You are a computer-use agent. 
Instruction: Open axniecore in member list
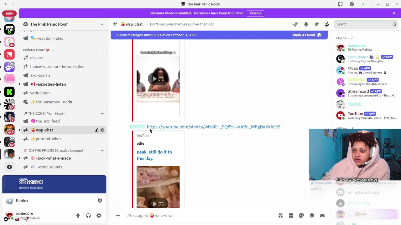tap(366, 47)
